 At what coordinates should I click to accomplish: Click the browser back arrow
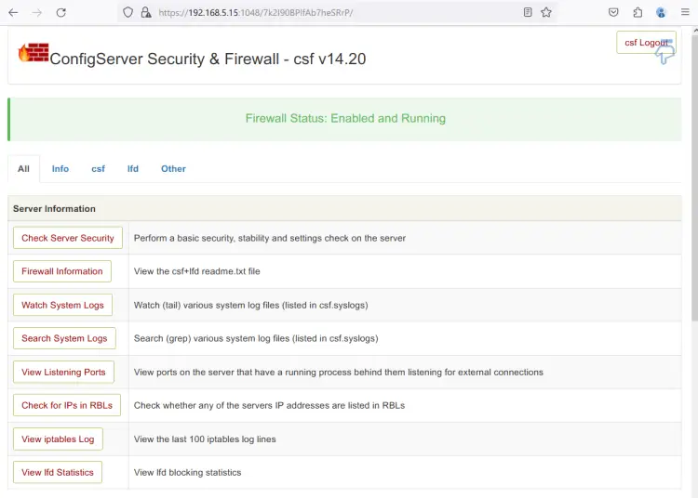[x=13, y=13]
